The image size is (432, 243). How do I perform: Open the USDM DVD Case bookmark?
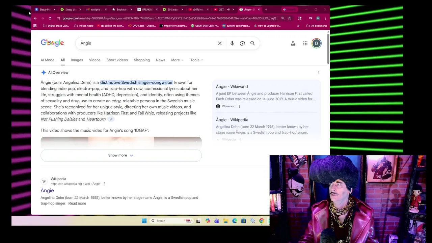[x=205, y=26]
